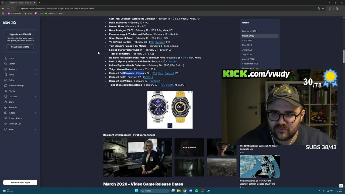Image resolution: width=345 pixels, height=194 pixels.
Task: Open the Home icon in IGN sidebar
Action: click(x=6, y=58)
